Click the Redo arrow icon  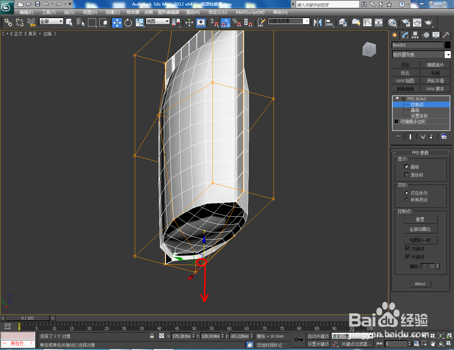pos(59,4)
